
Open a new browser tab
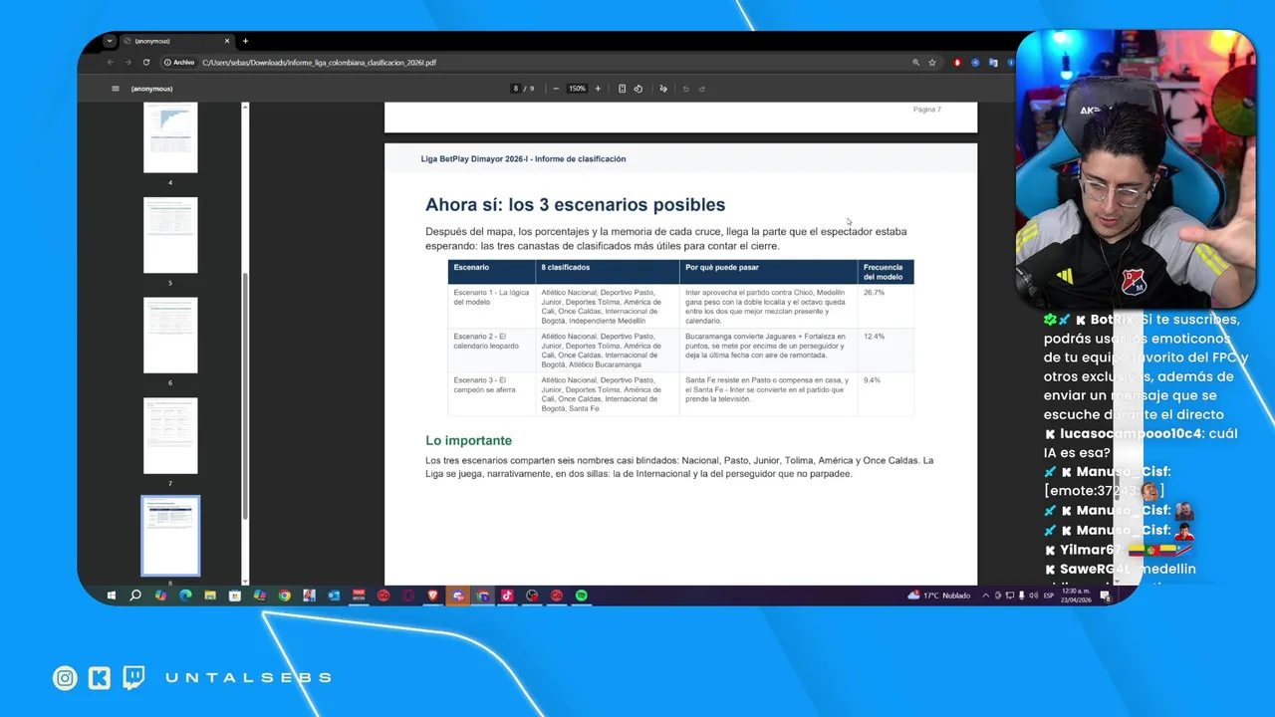tap(245, 41)
